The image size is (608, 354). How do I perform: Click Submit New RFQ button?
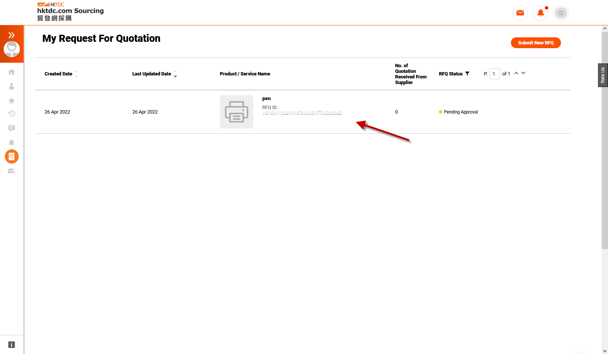coord(536,43)
